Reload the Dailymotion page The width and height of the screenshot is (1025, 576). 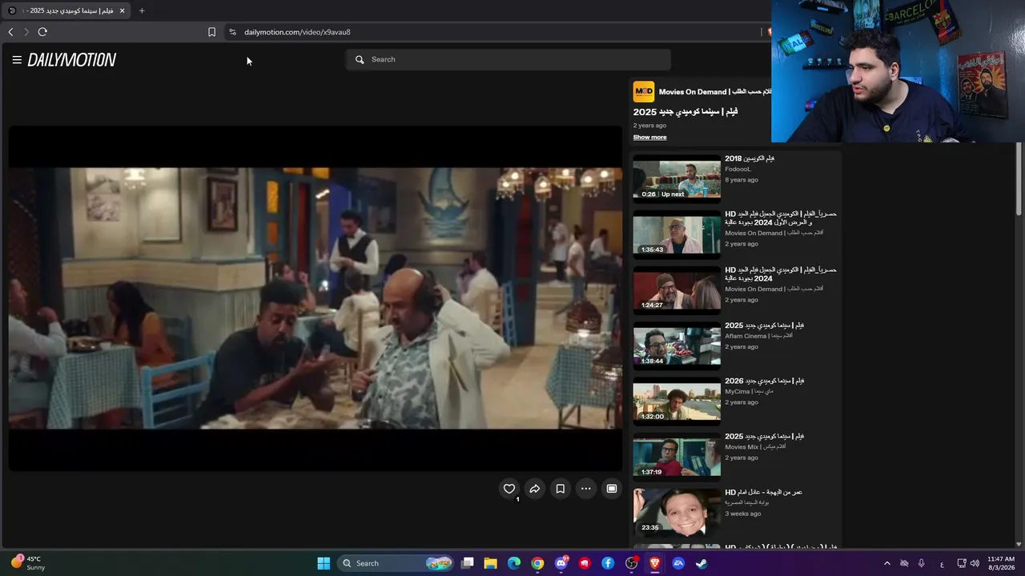pyautogui.click(x=42, y=32)
